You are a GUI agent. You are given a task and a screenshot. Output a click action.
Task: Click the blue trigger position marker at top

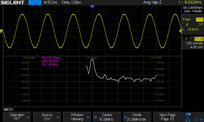click(92, 6)
